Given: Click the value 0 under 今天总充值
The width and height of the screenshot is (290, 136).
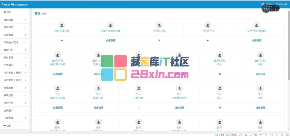Looking at the screenshot, I should (159, 40).
